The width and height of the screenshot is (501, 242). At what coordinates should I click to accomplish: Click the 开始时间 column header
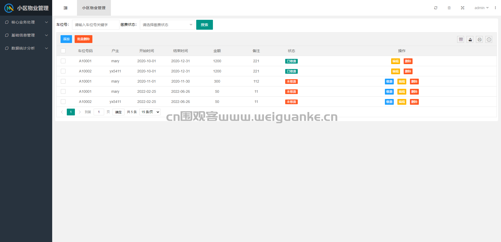pyautogui.click(x=147, y=51)
